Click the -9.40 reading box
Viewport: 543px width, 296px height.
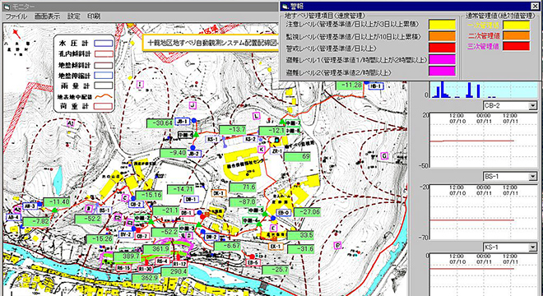pos(173,154)
